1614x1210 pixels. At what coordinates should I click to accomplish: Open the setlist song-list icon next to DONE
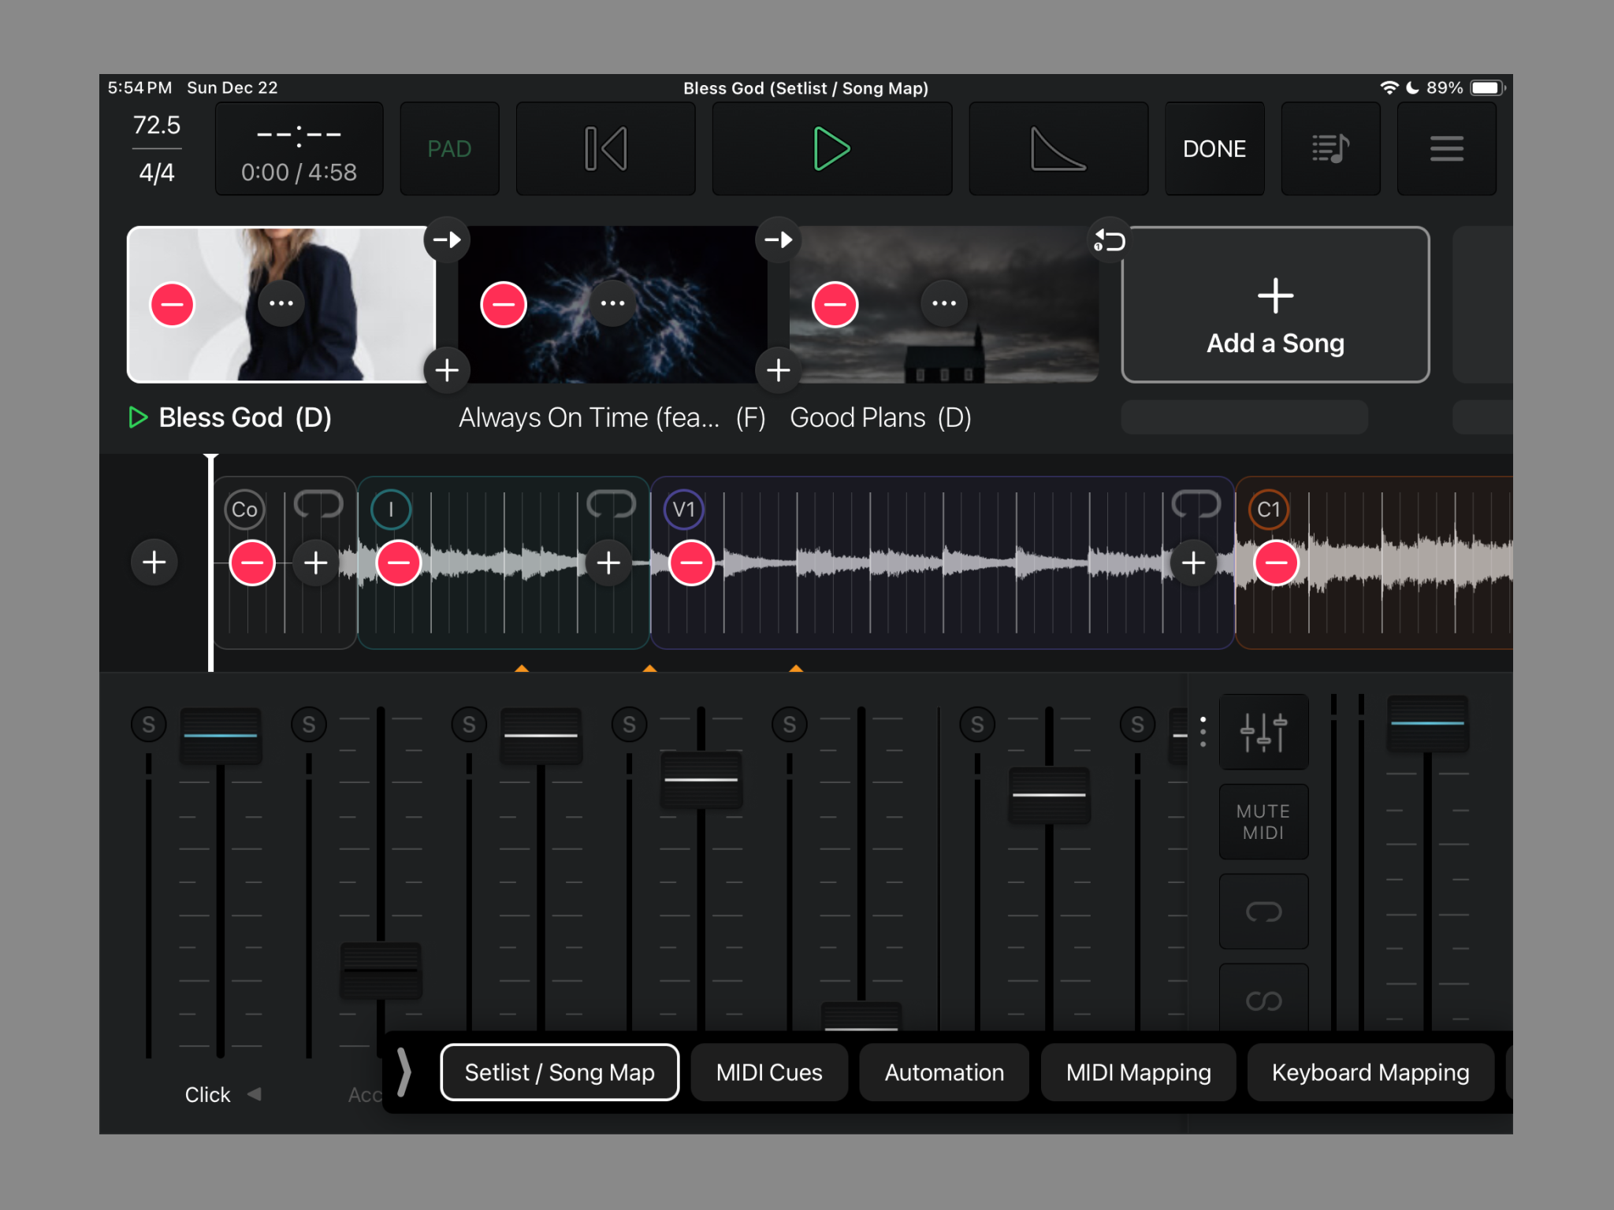[x=1331, y=148]
